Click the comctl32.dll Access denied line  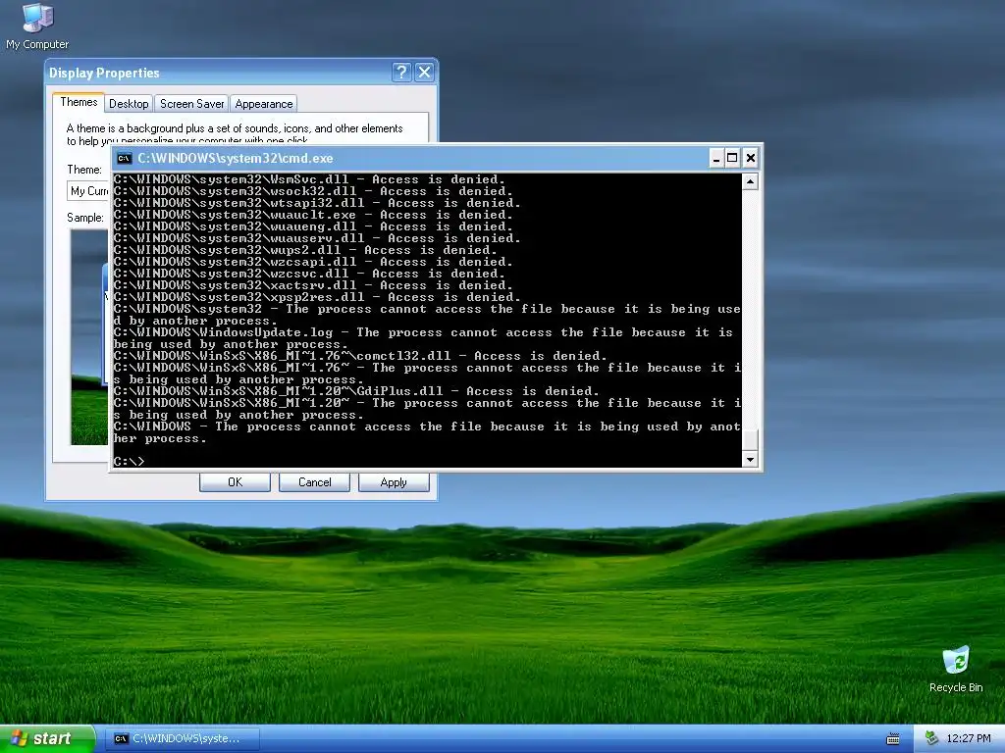point(359,355)
